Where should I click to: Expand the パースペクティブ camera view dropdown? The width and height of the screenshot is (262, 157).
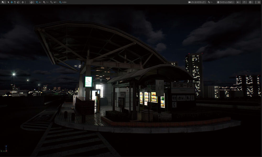[197, 2]
